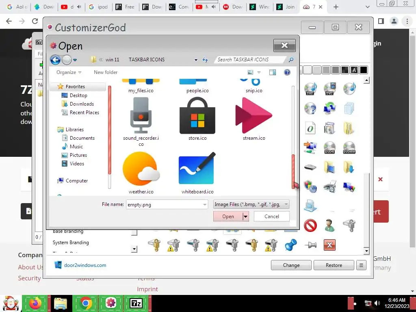Image resolution: width=416 pixels, height=312 pixels.
Task: Select the DVD+R disc icon
Action: point(329,147)
